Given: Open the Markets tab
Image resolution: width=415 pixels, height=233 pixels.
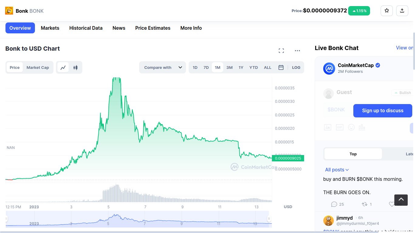Looking at the screenshot, I should click(50, 28).
